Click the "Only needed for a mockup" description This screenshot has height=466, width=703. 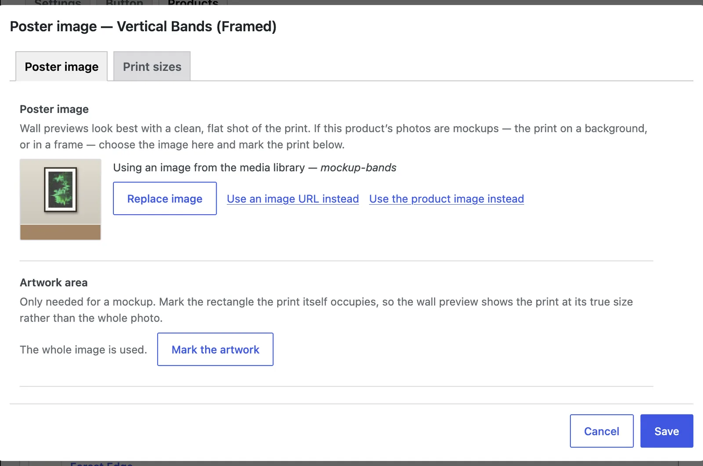pyautogui.click(x=326, y=310)
